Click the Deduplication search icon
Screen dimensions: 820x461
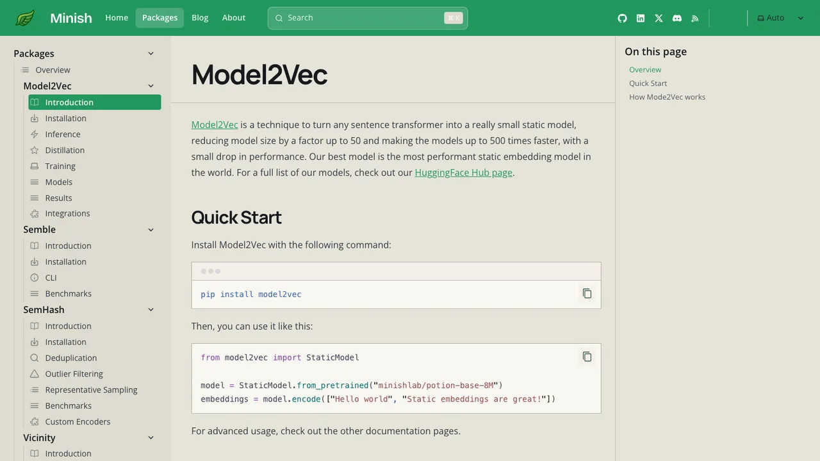pos(35,358)
